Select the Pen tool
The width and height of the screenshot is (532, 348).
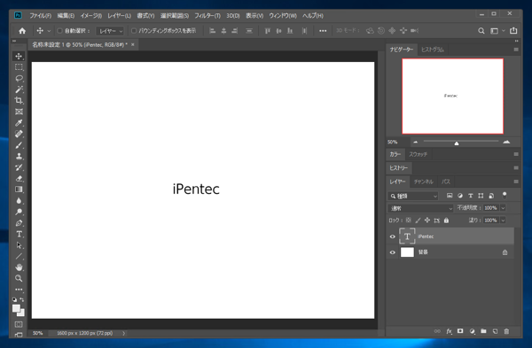pos(19,223)
